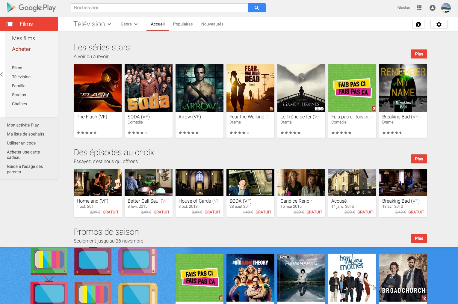Click SODA (VF) title in episodes row

241,201
